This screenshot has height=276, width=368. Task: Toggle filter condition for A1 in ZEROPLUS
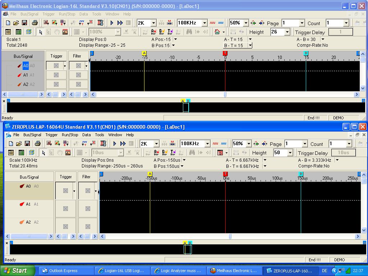pyautogui.click(x=88, y=208)
